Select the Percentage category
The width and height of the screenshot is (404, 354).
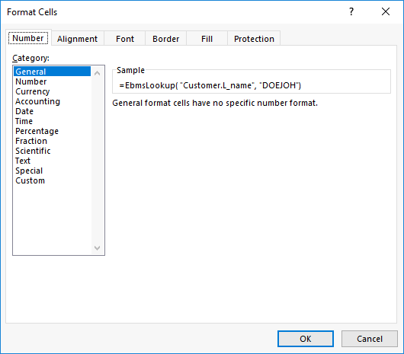pos(37,131)
